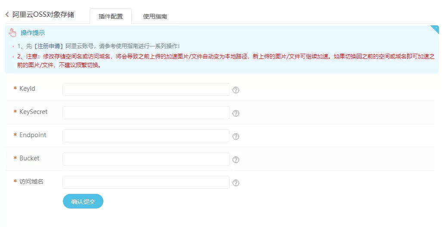This screenshot has width=442, height=227.
Task: Click the KeyId field label
Action: pyautogui.click(x=27, y=89)
